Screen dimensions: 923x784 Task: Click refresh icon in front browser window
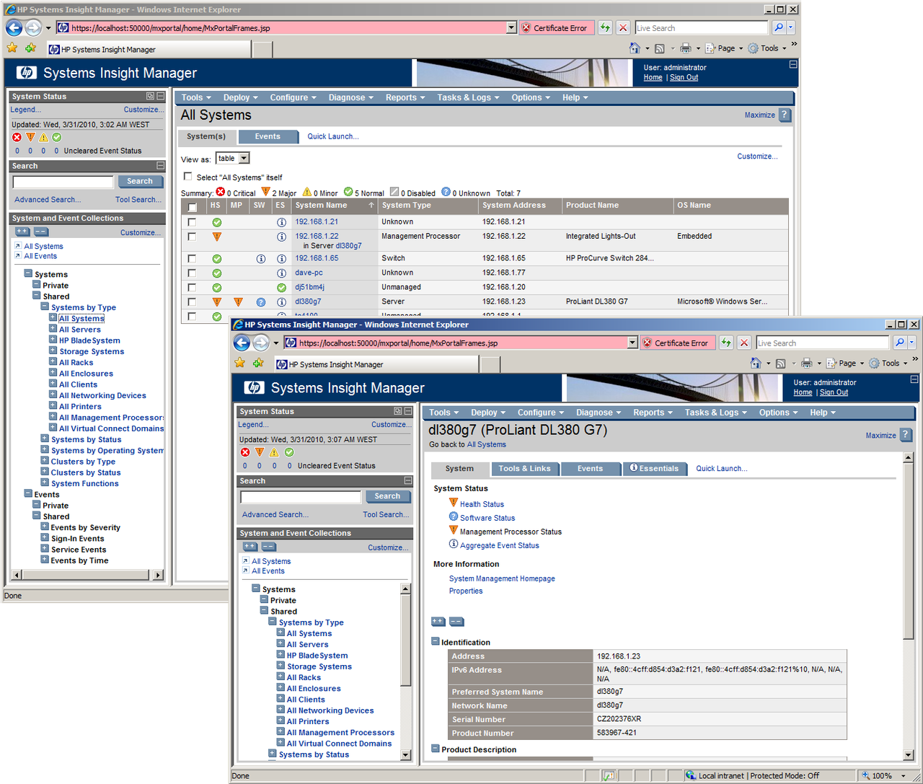pos(726,343)
